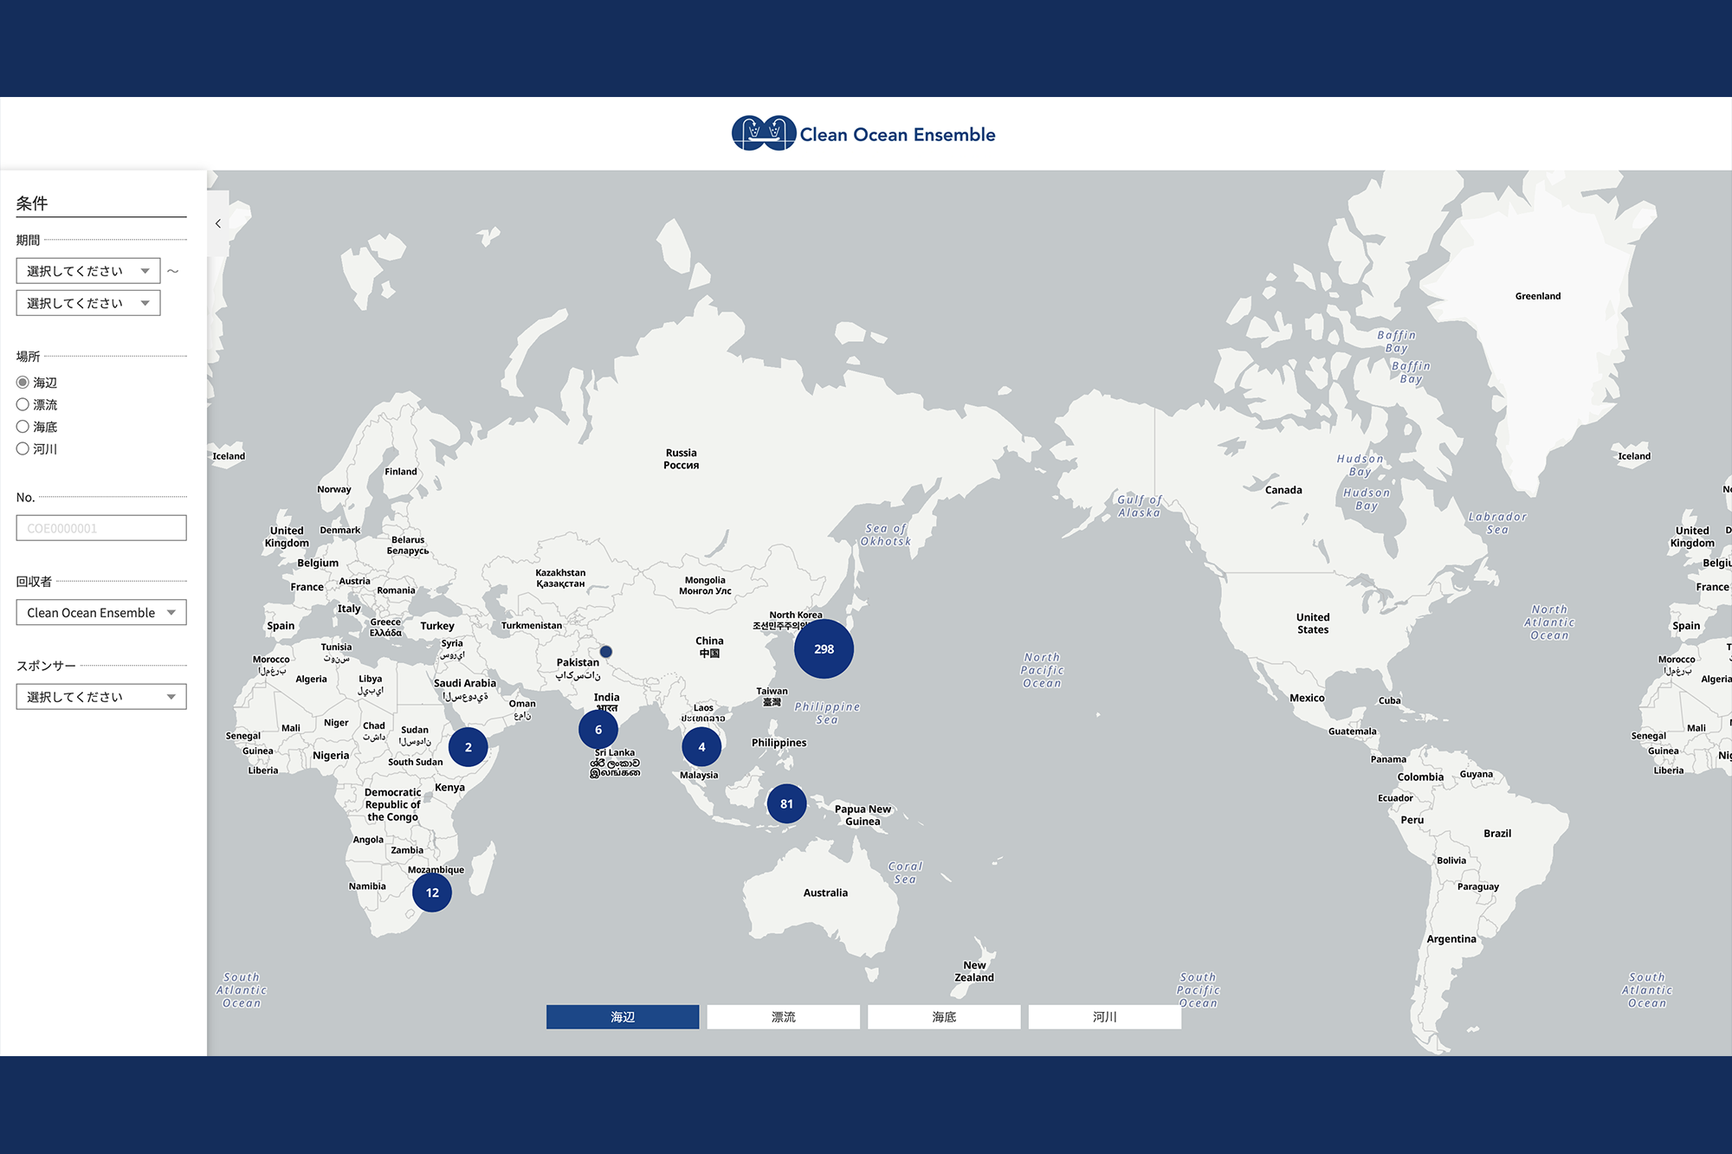Click the 298 cluster marker near Japan

[824, 648]
